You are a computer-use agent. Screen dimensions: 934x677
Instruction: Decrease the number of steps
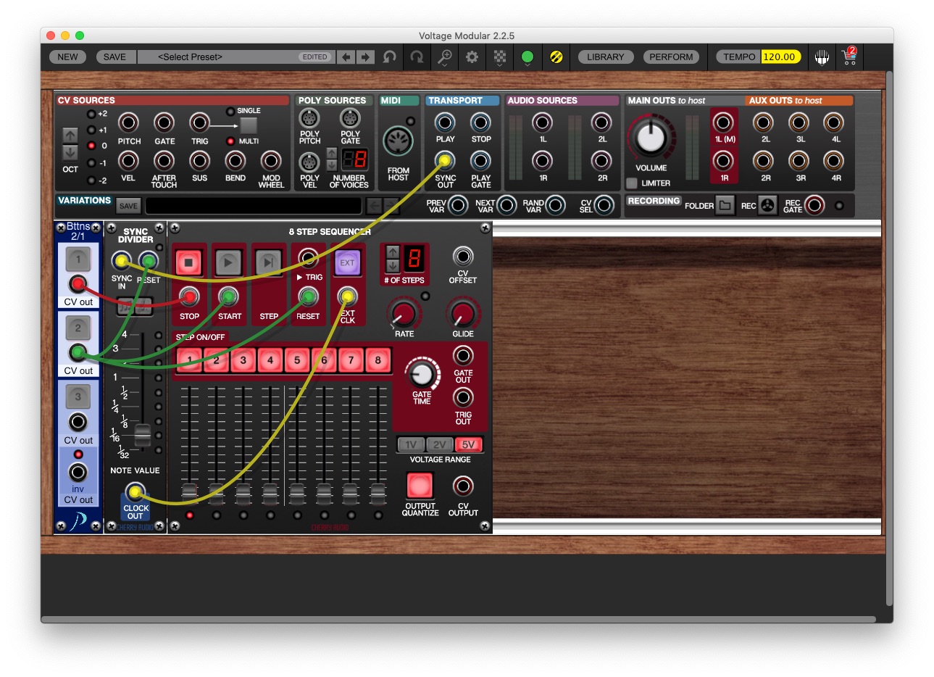coord(392,265)
